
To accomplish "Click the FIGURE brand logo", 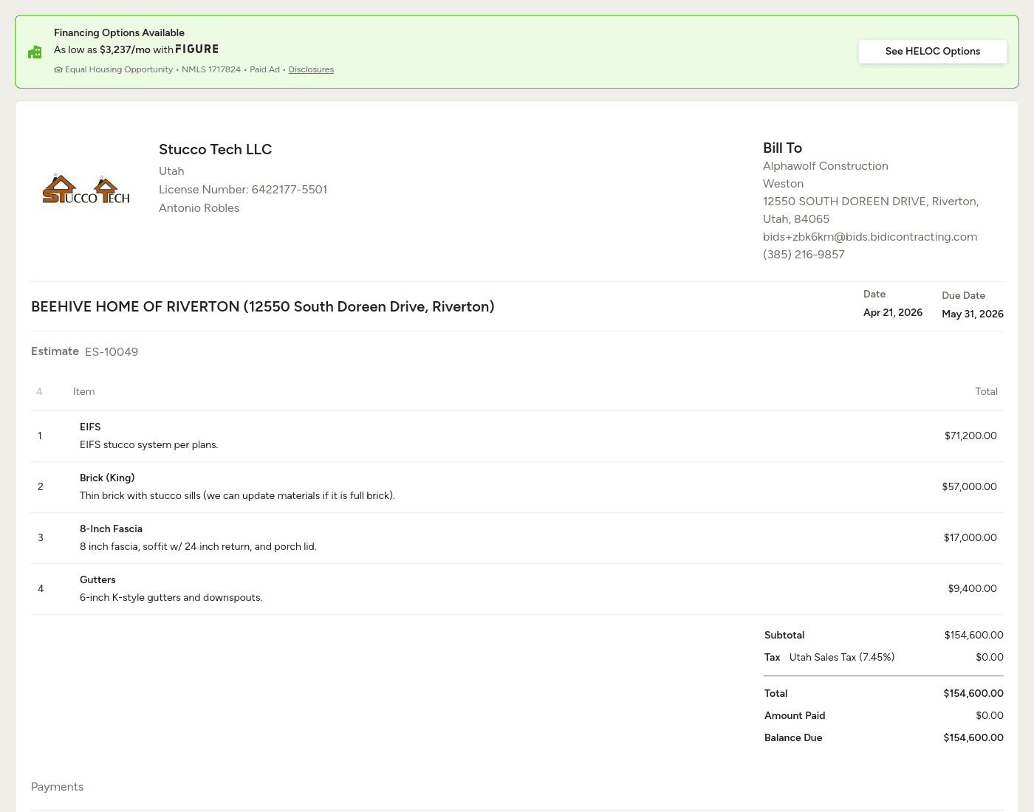I will (x=196, y=49).
